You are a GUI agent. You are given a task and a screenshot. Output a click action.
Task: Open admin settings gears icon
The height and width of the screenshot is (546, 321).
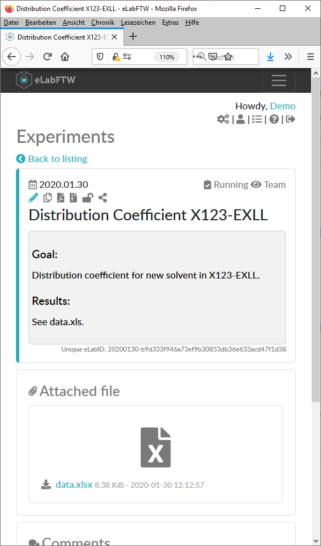point(223,119)
